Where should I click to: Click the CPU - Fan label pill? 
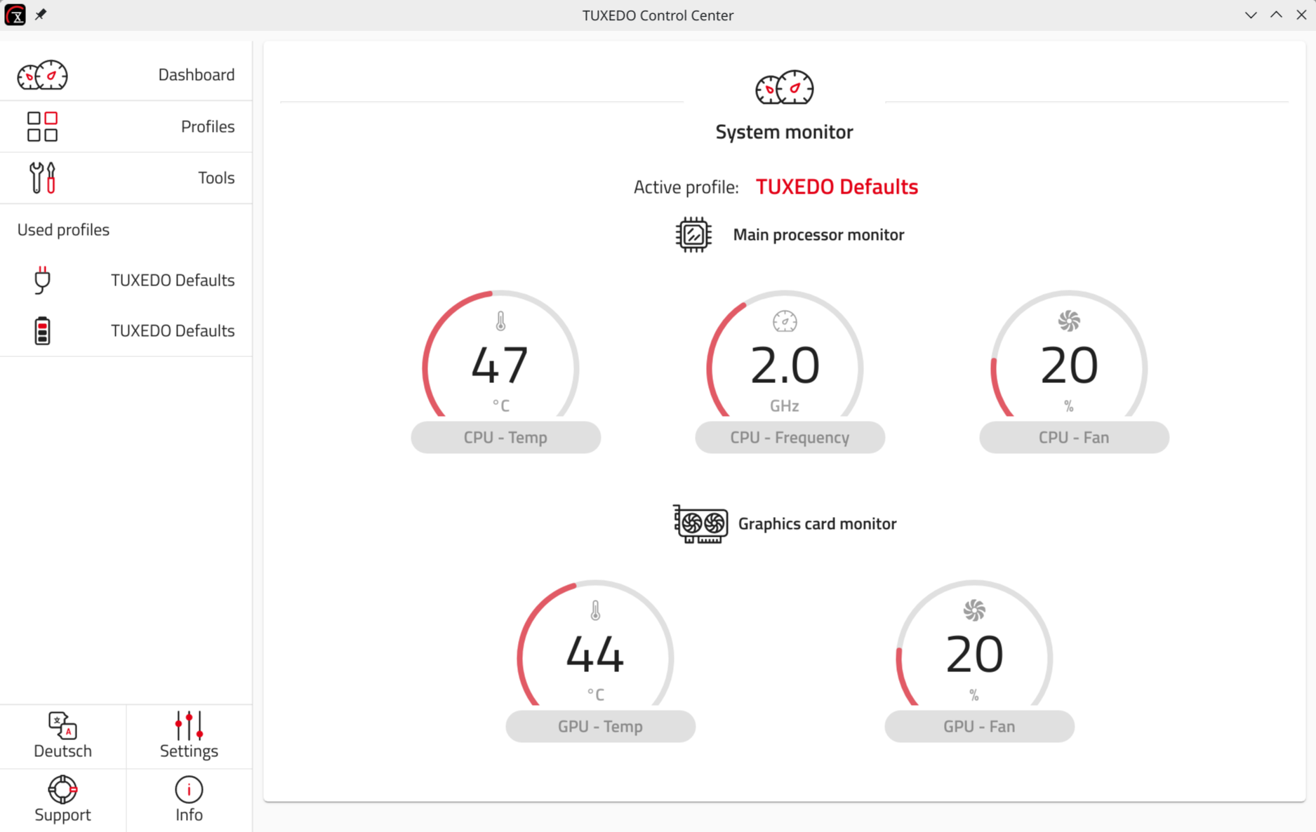(1074, 437)
